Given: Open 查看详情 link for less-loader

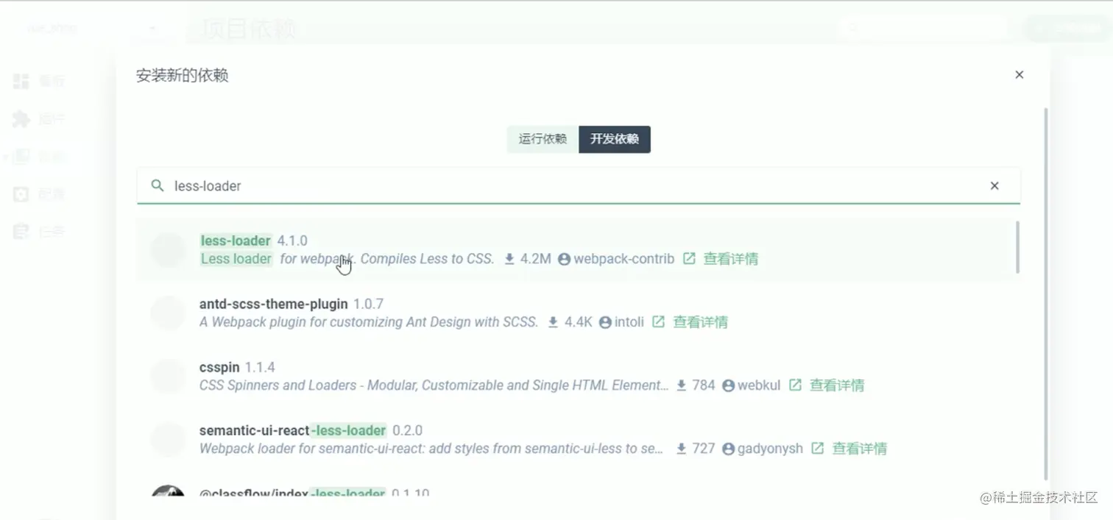Looking at the screenshot, I should point(731,259).
